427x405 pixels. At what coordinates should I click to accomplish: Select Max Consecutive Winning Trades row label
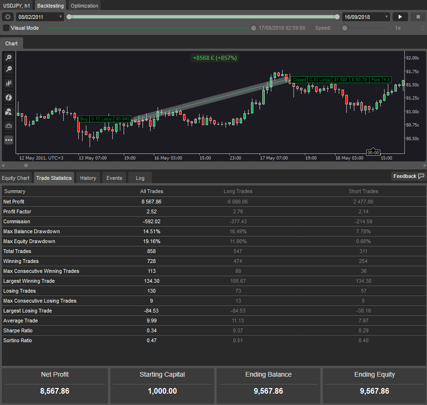coord(41,271)
